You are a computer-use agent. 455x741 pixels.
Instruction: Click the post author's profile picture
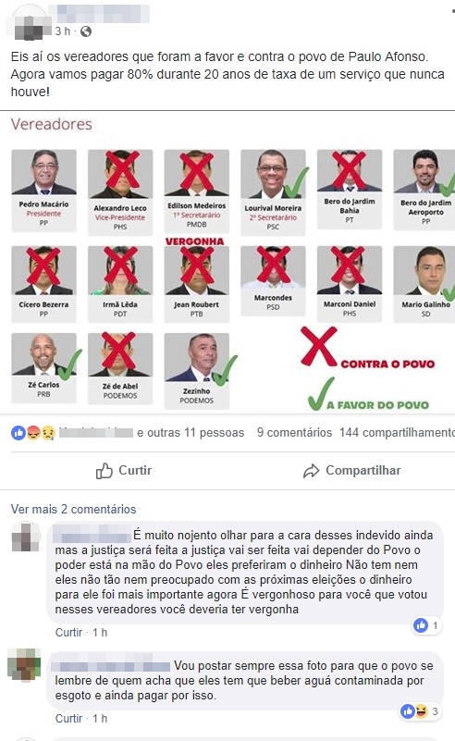(29, 23)
